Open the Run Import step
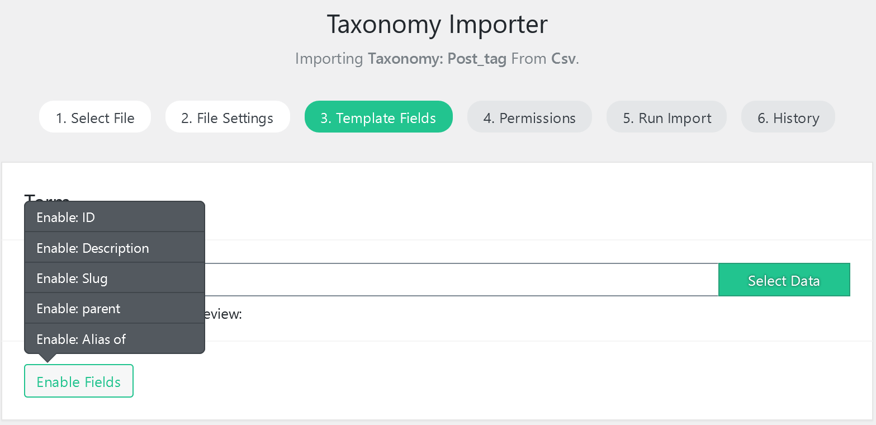The height and width of the screenshot is (425, 876). tap(666, 117)
